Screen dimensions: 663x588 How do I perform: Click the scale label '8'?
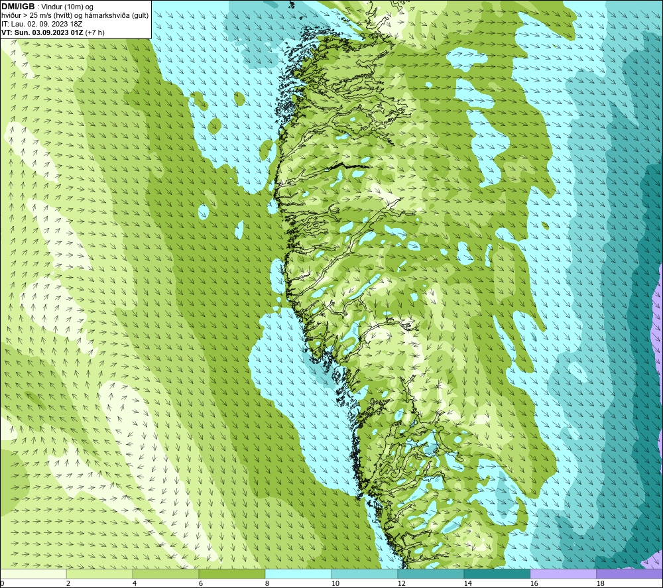pyautogui.click(x=267, y=584)
